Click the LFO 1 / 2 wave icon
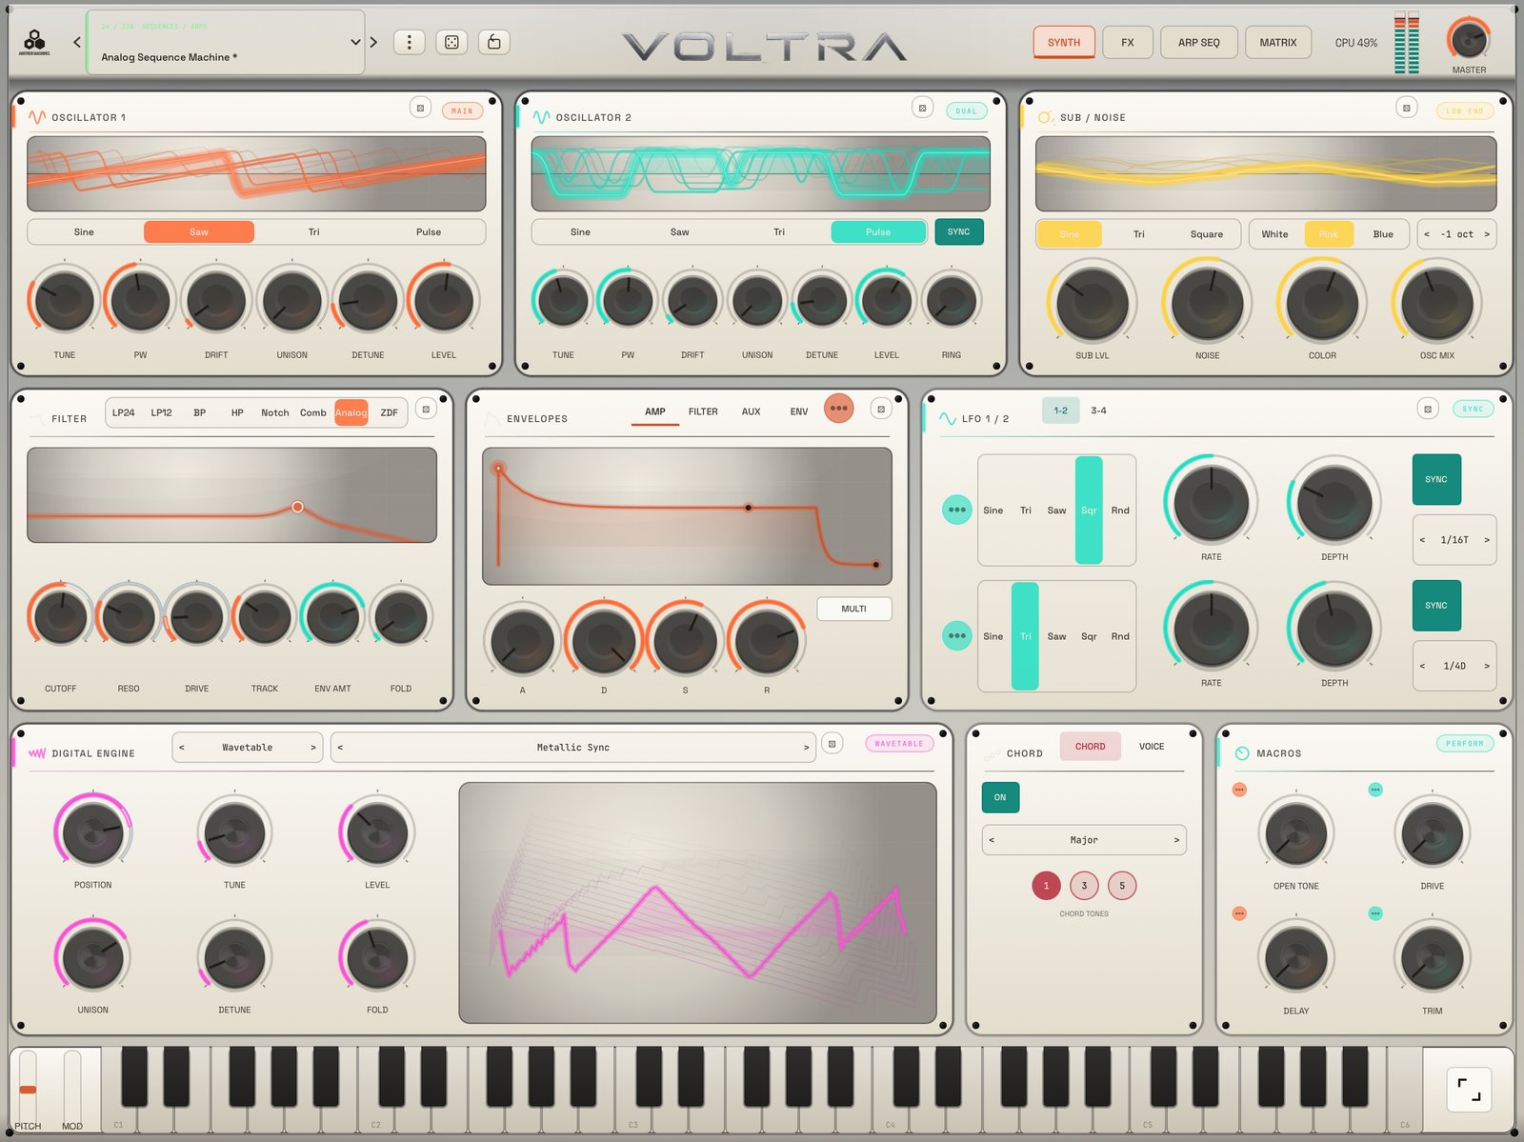This screenshot has width=1524, height=1142. [948, 418]
